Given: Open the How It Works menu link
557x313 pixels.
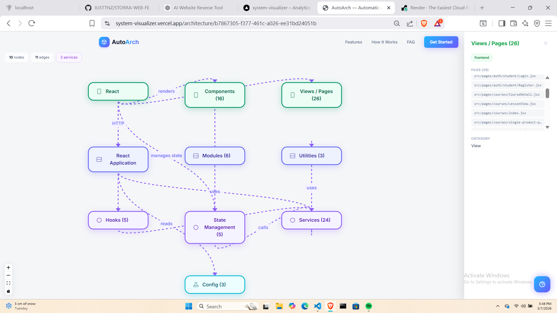Looking at the screenshot, I should [x=384, y=42].
